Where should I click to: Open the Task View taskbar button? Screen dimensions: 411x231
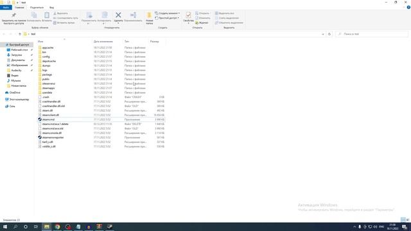point(36,227)
